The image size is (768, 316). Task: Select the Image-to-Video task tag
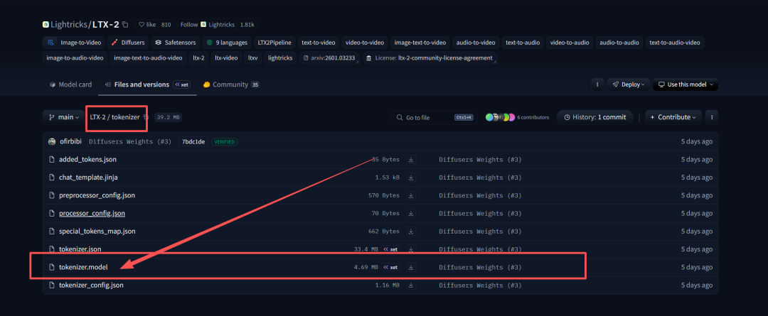pos(74,43)
